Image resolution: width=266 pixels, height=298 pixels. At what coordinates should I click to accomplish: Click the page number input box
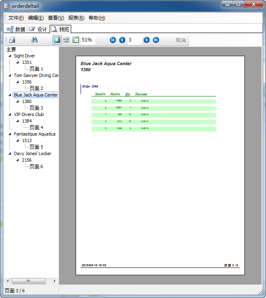tap(134, 40)
